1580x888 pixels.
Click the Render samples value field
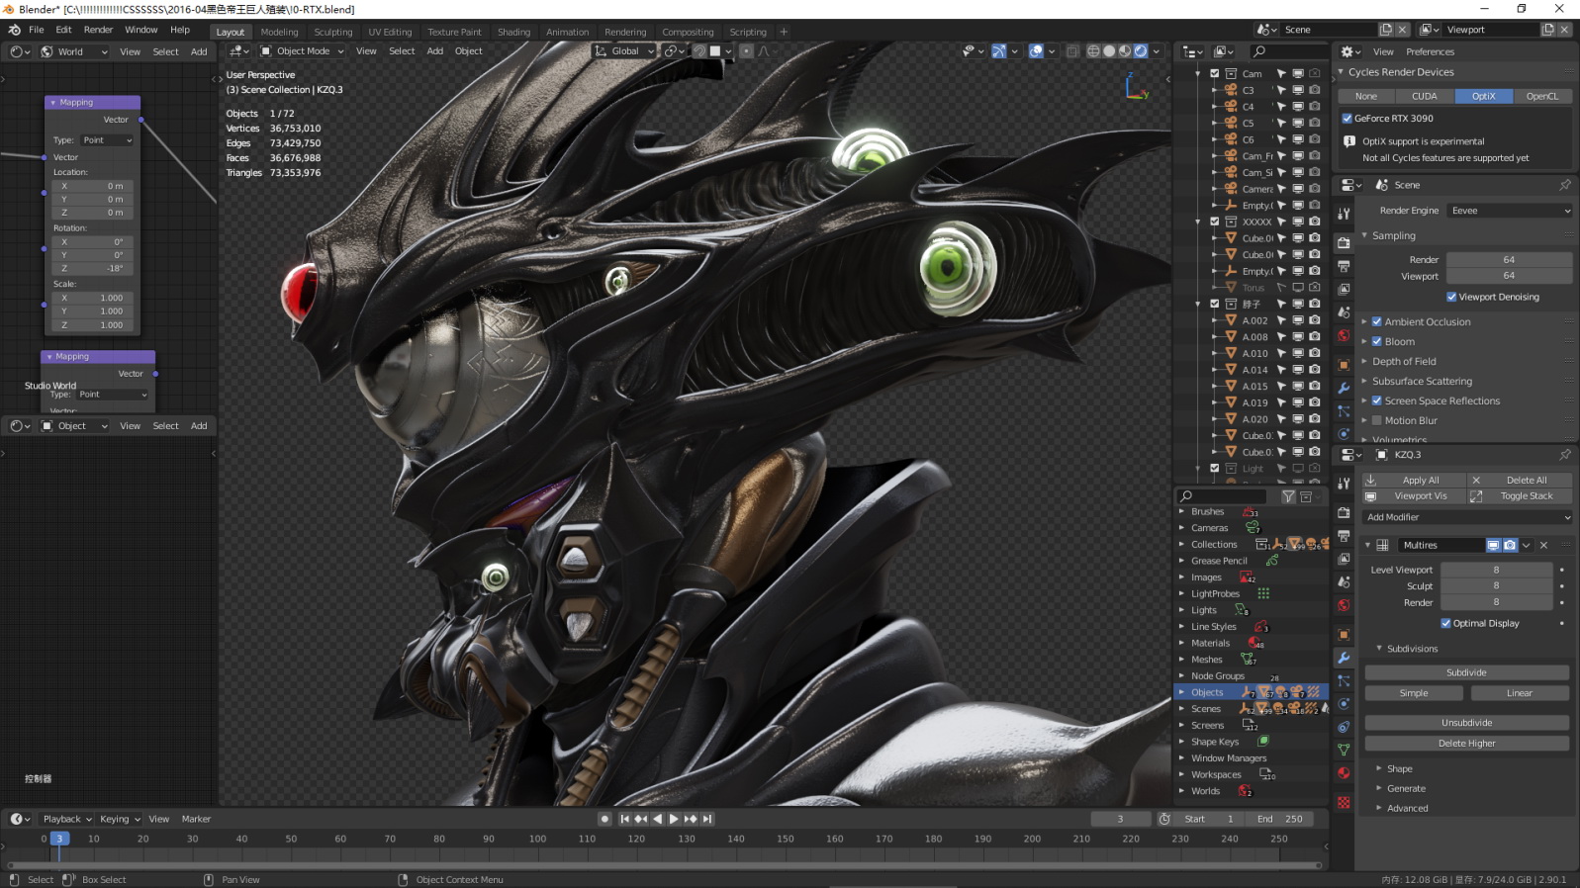click(1508, 260)
